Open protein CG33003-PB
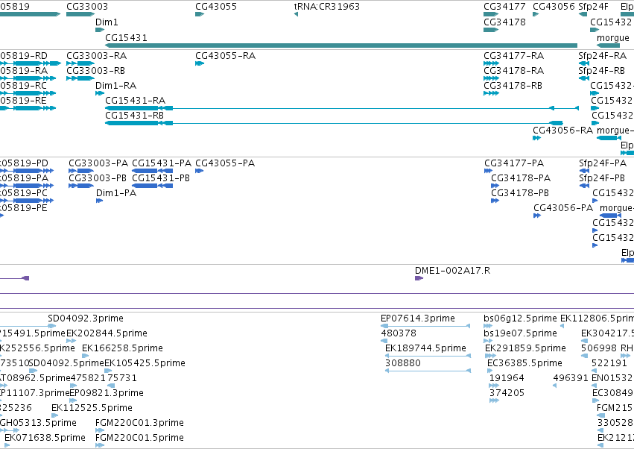The height and width of the screenshot is (449, 634). point(98,178)
